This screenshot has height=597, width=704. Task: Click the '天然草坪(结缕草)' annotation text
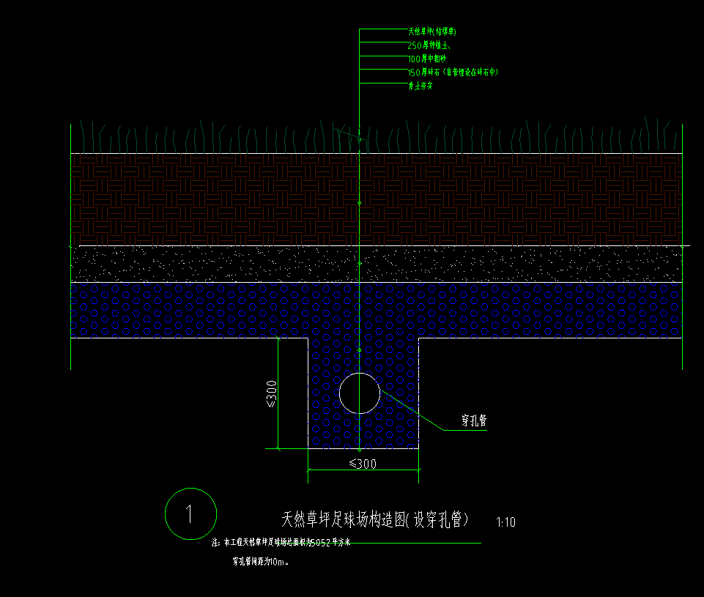click(x=432, y=31)
